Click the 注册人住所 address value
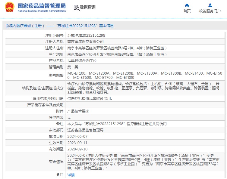This screenshot has height=179, width=227. 117,48
